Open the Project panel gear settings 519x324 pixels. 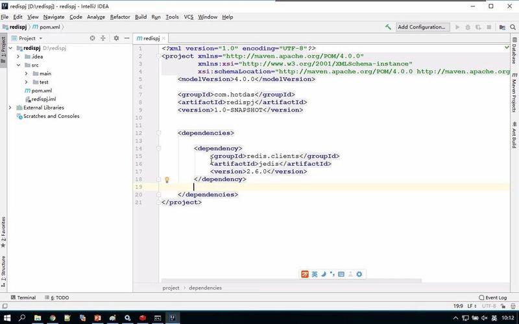116,38
